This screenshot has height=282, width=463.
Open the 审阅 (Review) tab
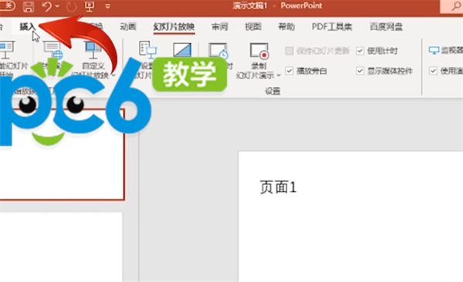220,27
